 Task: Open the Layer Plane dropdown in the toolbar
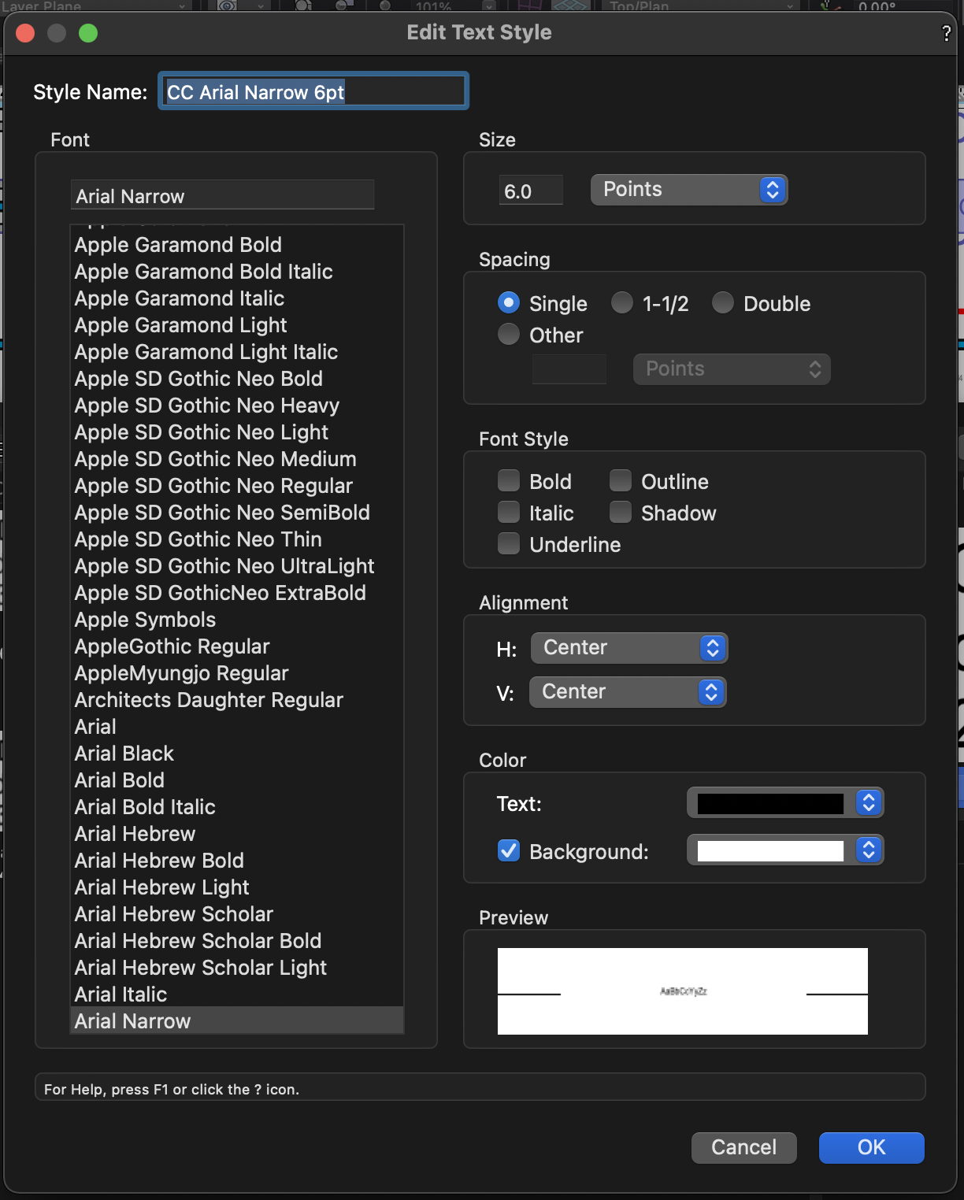[x=95, y=6]
